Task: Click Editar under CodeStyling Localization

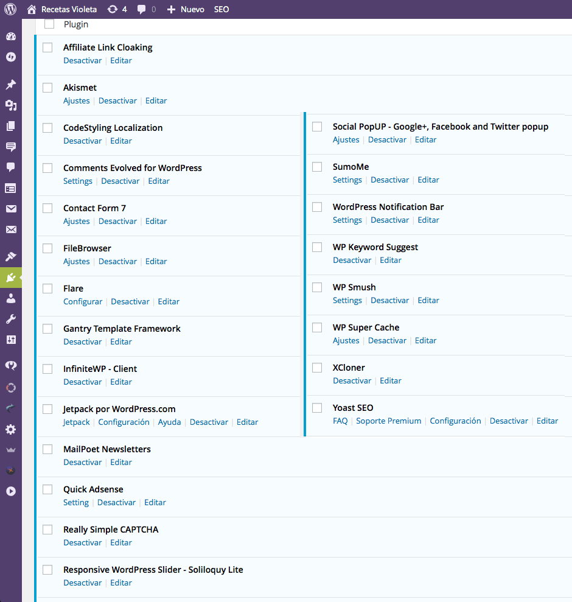Action: click(121, 141)
